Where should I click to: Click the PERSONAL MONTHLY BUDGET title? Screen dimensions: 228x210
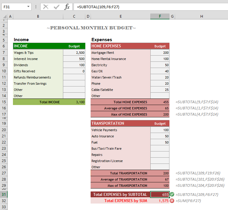[91, 28]
